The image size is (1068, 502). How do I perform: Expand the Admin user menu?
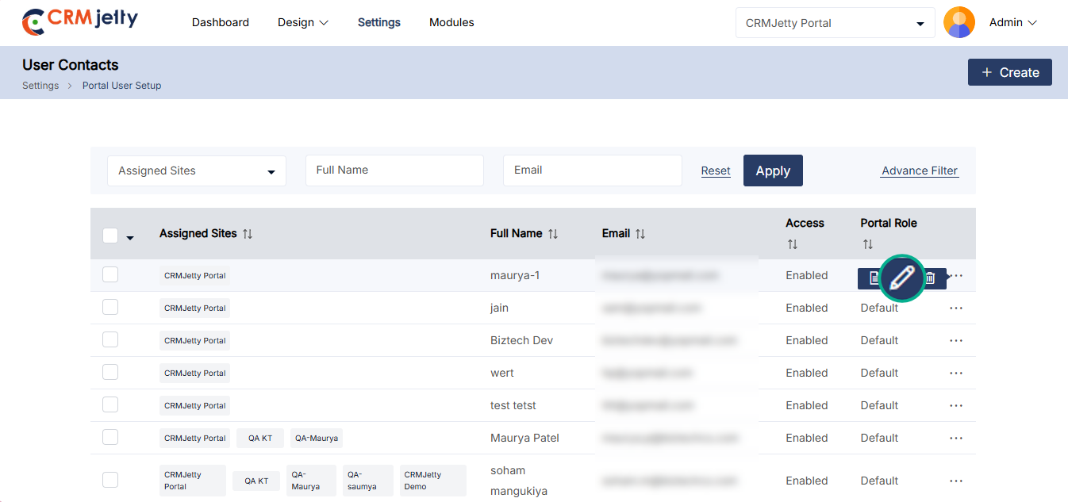pyautogui.click(x=1013, y=23)
